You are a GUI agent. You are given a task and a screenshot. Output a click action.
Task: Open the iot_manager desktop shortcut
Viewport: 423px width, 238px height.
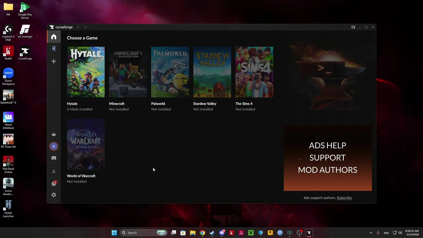point(25,31)
